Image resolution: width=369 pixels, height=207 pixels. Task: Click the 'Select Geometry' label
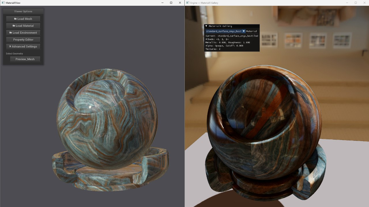(14, 54)
